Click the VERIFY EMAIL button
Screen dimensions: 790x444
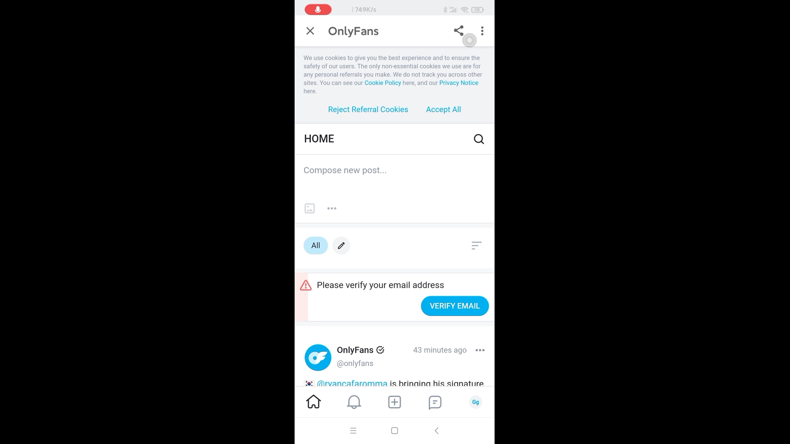[455, 306]
